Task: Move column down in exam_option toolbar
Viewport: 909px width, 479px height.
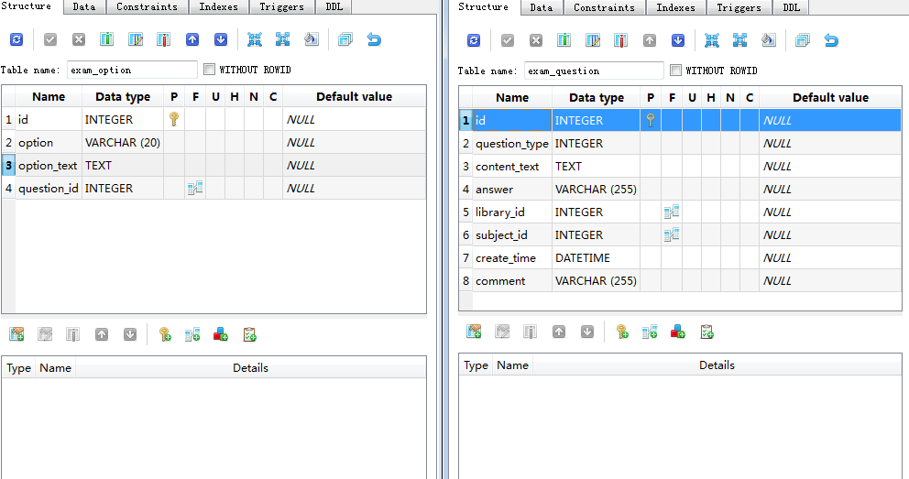Action: click(x=221, y=39)
